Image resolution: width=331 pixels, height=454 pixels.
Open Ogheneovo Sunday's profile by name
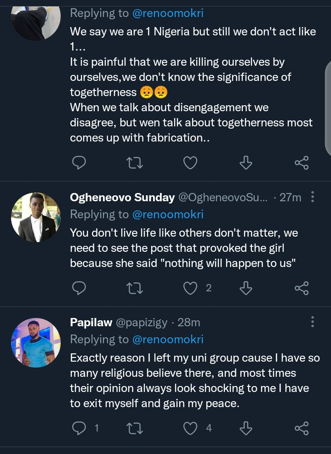point(122,198)
